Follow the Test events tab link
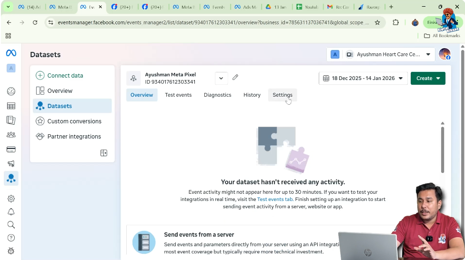 click(275, 199)
